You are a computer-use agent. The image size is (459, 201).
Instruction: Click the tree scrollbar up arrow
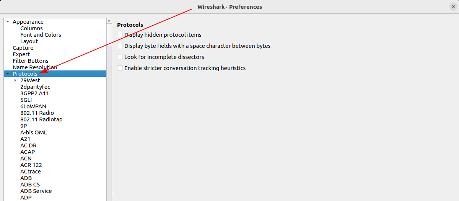(109, 21)
